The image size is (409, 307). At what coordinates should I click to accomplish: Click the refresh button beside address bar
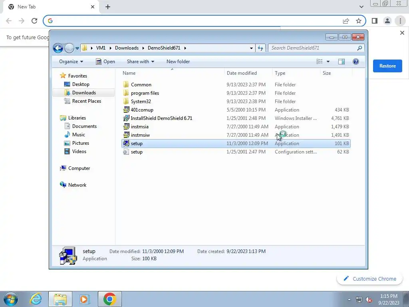tap(260, 48)
